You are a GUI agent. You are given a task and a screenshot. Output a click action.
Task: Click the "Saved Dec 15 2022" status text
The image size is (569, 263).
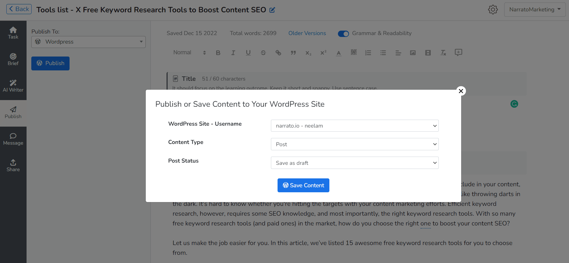(192, 33)
